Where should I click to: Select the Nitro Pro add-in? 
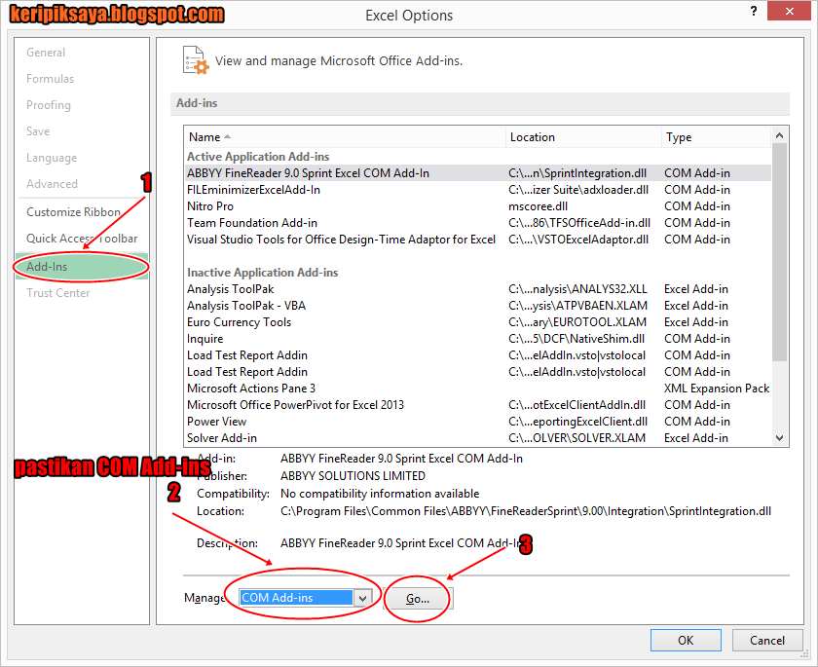(477, 206)
